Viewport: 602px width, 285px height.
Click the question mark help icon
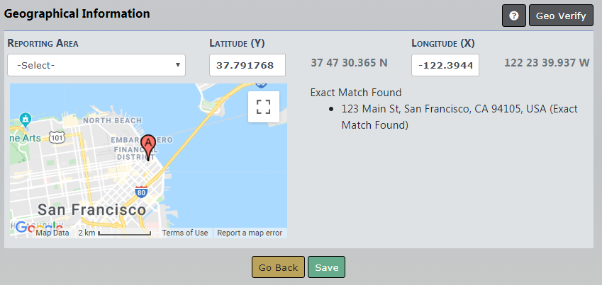click(x=514, y=16)
